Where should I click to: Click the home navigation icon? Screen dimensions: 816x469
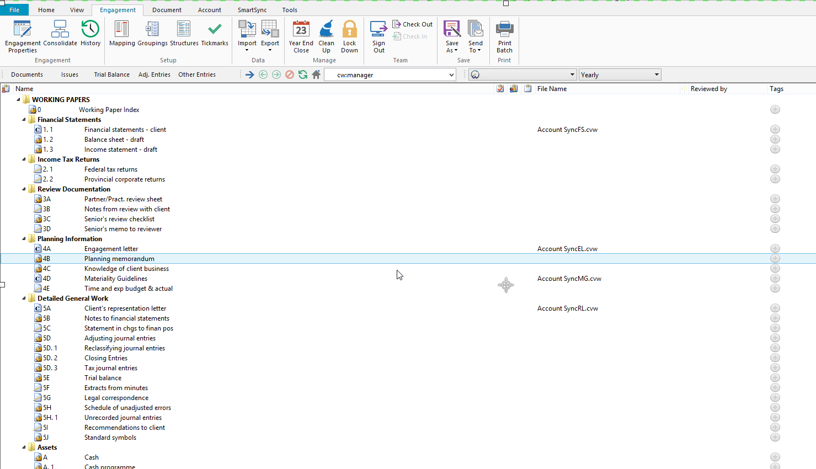pos(316,74)
